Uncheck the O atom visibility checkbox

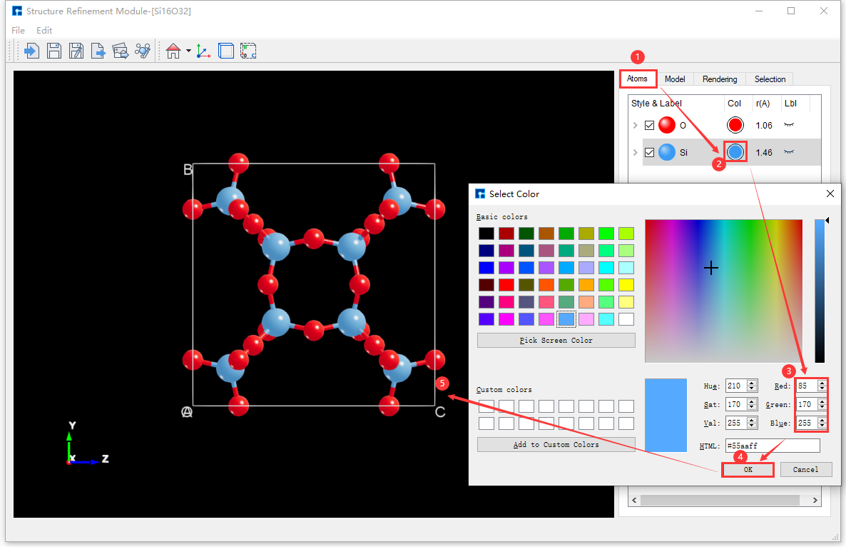(x=649, y=124)
